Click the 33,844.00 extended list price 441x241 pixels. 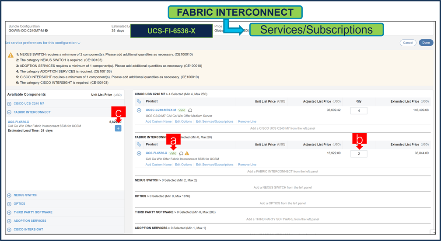coord(421,153)
